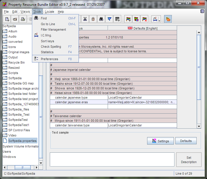Click the Settings button
This screenshot has width=207, height=179.
[160, 141]
